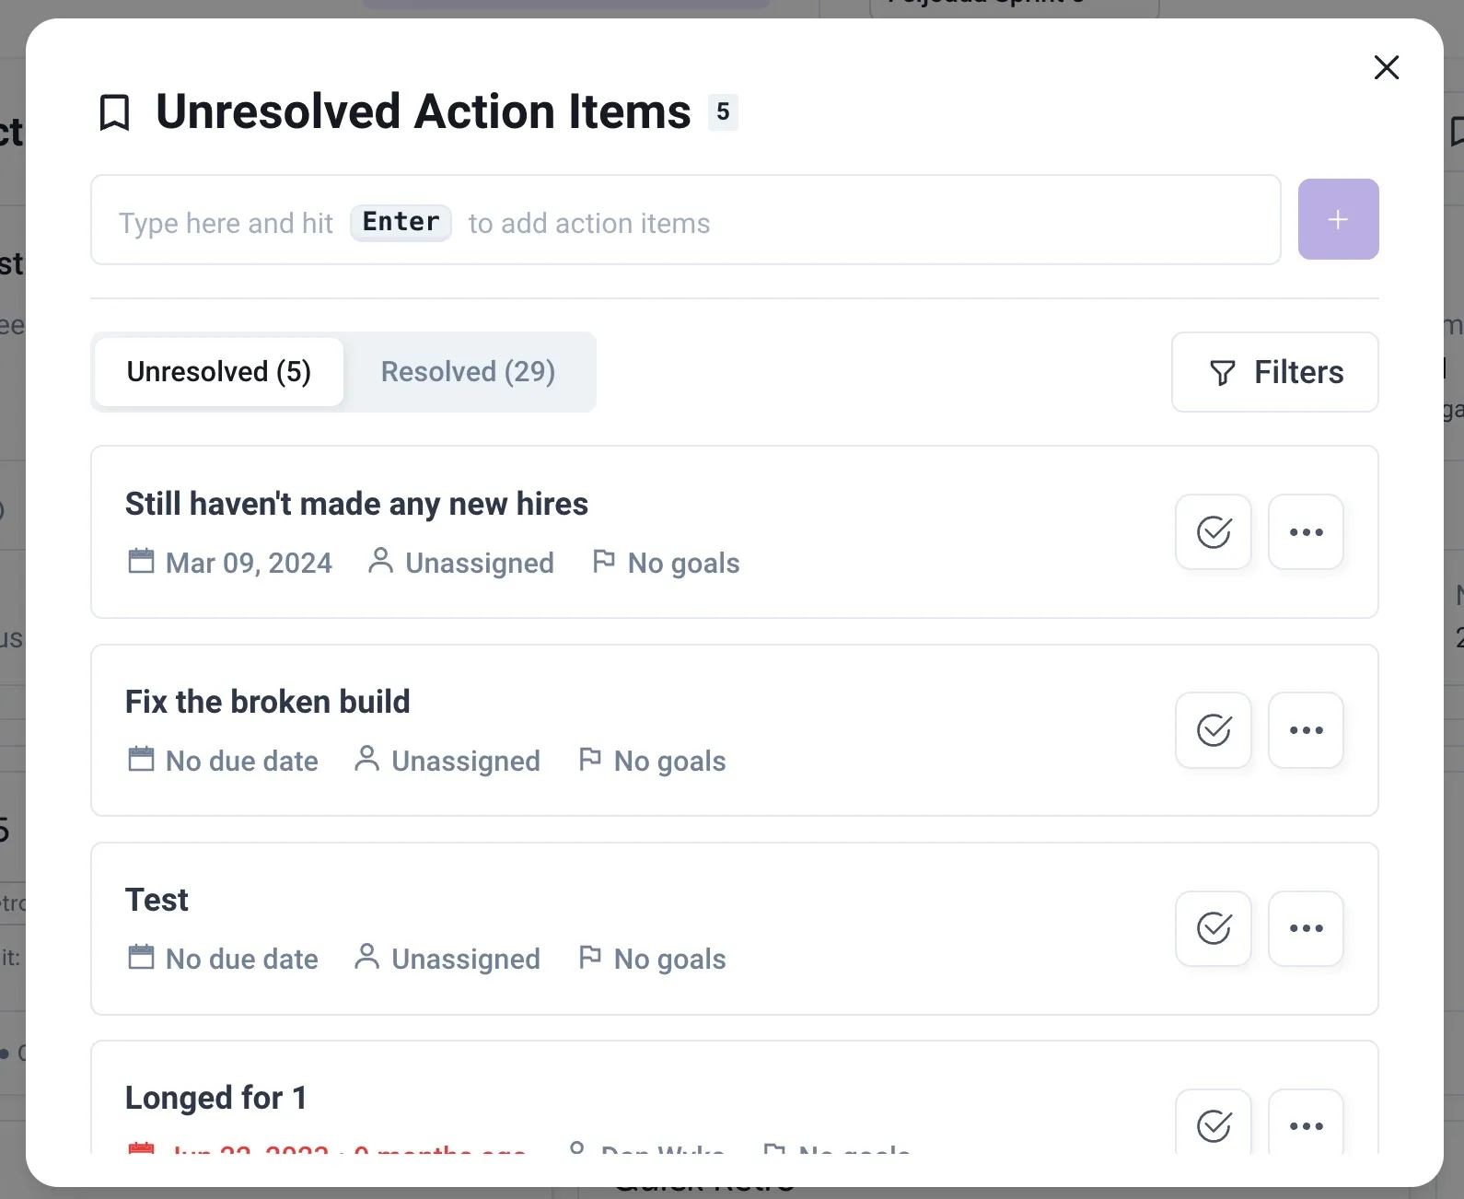The height and width of the screenshot is (1199, 1464).
Task: Click the plus button to add an action item
Action: pos(1338,219)
